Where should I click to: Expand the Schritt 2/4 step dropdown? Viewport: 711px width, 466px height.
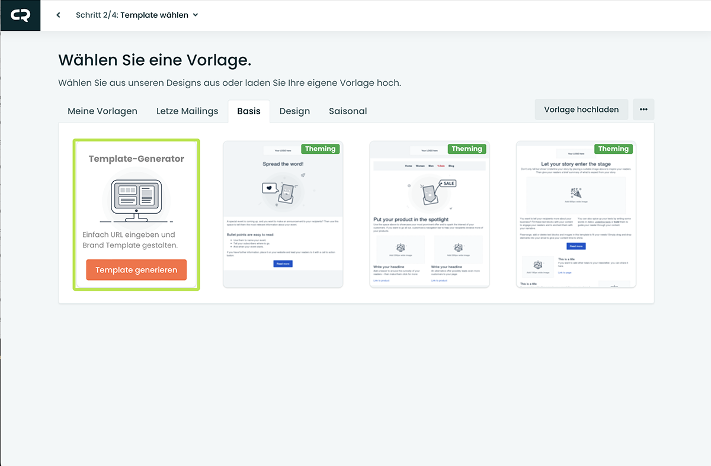(x=196, y=15)
